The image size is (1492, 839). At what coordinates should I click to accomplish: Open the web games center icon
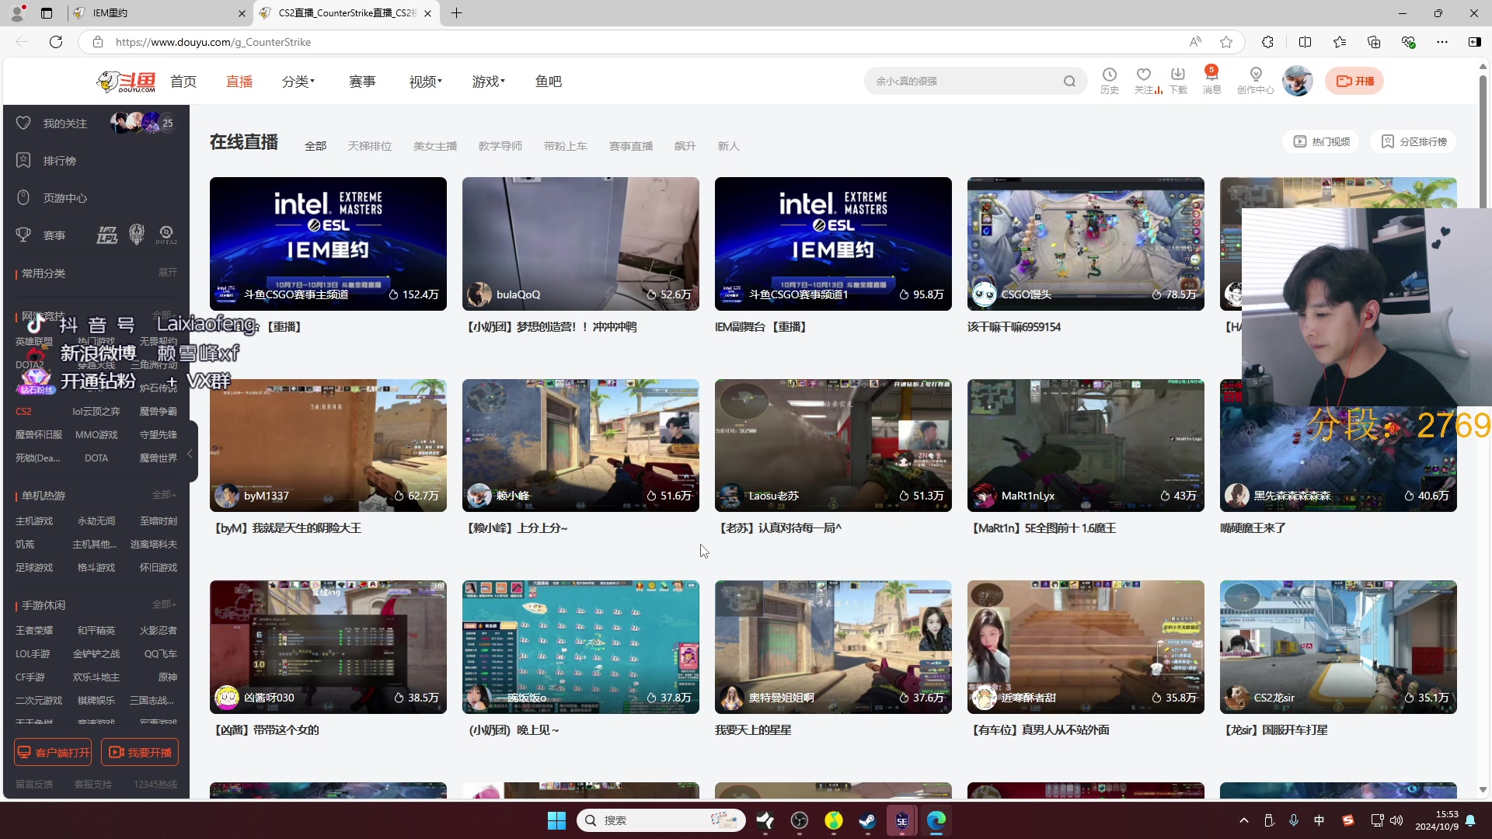(x=23, y=197)
